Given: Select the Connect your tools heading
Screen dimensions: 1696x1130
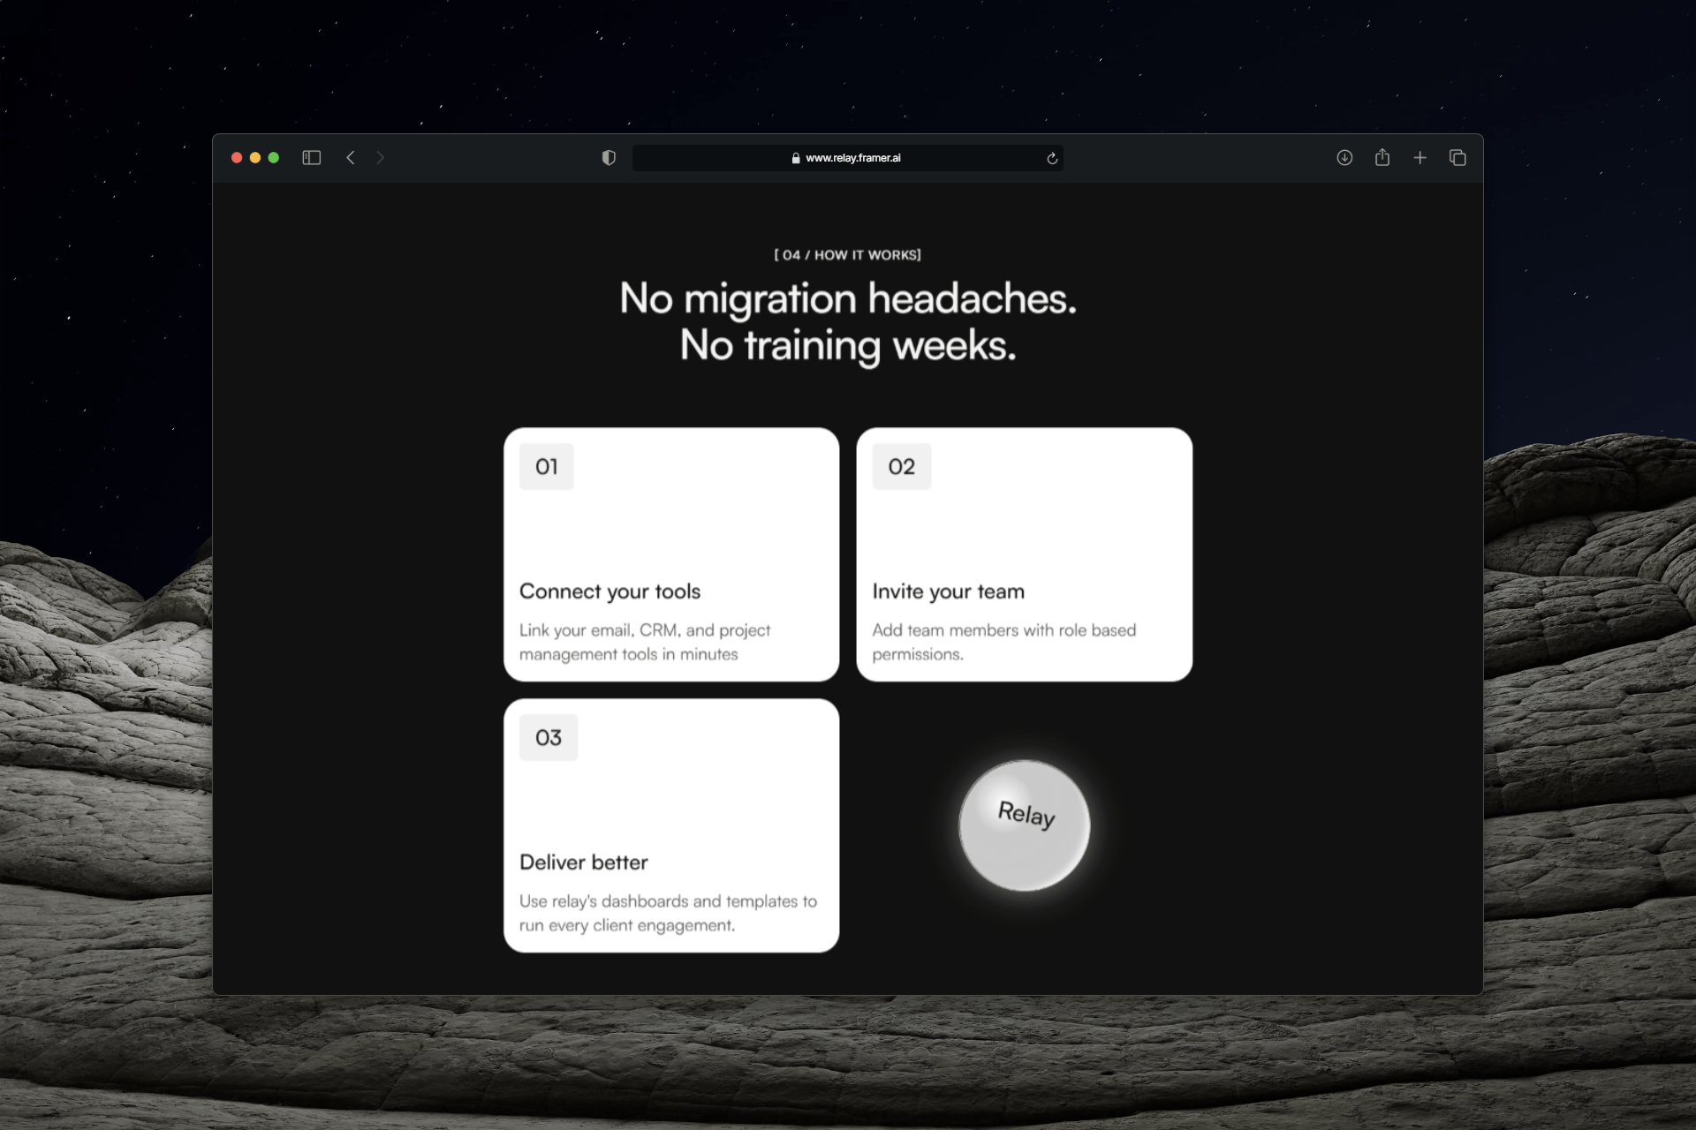Looking at the screenshot, I should click(609, 591).
